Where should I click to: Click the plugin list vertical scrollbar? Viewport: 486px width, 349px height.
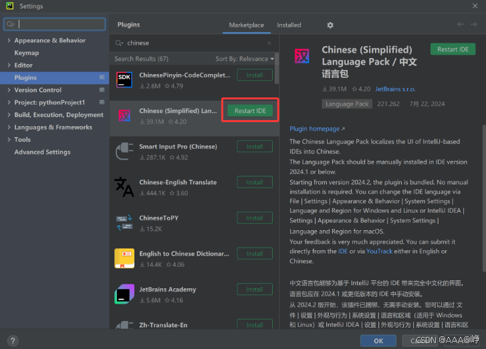[277, 68]
